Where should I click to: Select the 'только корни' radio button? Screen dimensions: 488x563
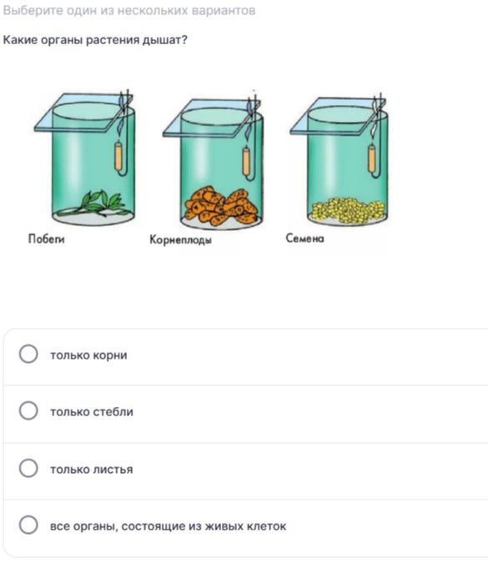(x=28, y=354)
